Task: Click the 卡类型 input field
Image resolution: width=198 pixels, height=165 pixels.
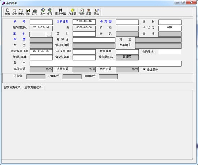Action: point(127,22)
